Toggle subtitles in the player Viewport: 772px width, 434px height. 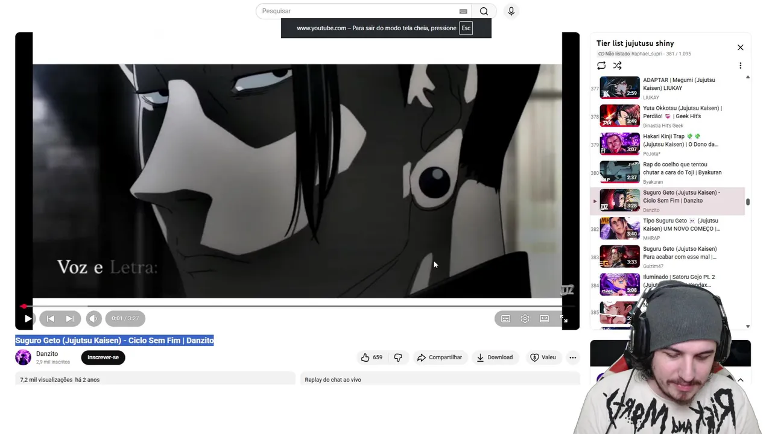click(505, 318)
